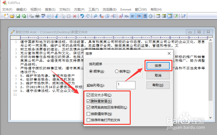Screen dimensions: 217x135
Task: Click the Open file folder icon
Action: click(x=12, y=16)
